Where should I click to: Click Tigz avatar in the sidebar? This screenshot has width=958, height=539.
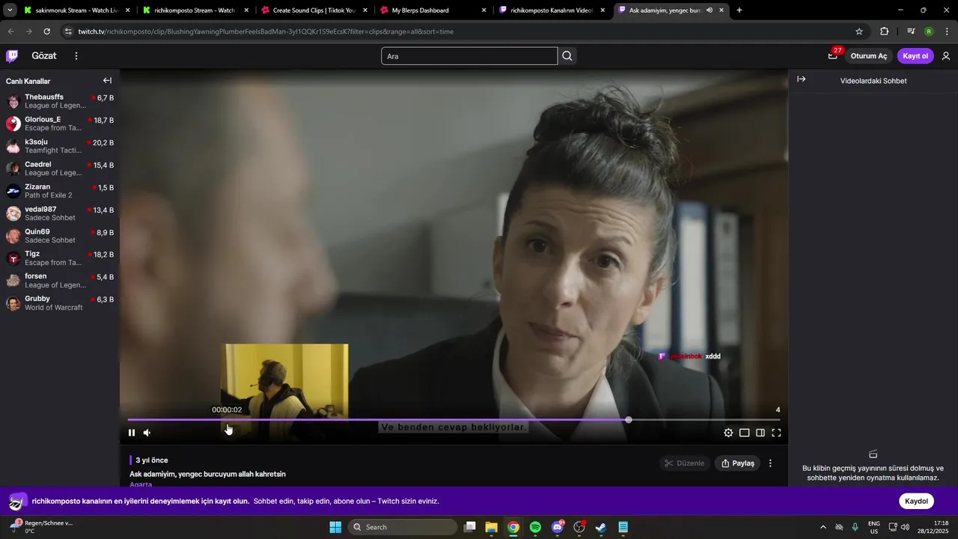13,258
